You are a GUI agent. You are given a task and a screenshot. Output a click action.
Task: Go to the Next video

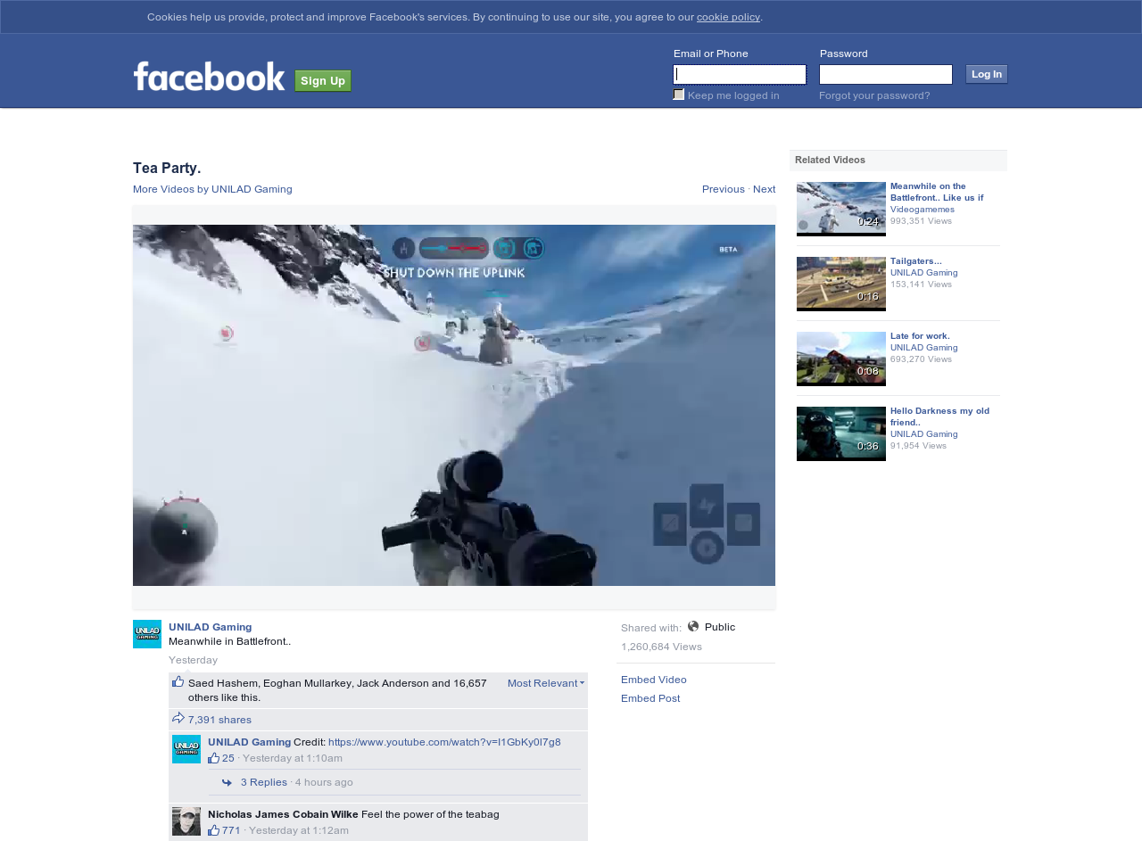(x=765, y=189)
